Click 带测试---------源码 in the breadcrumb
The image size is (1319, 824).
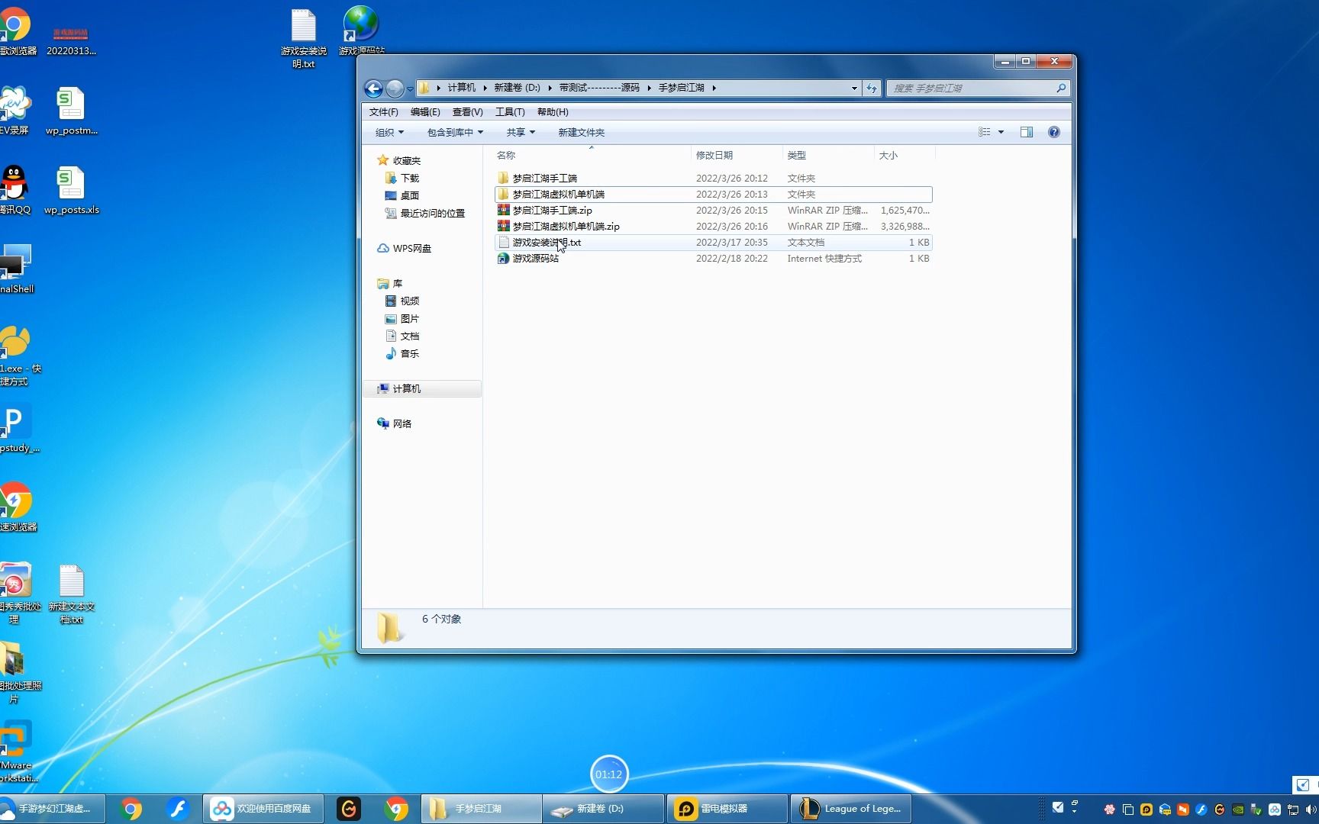599,89
